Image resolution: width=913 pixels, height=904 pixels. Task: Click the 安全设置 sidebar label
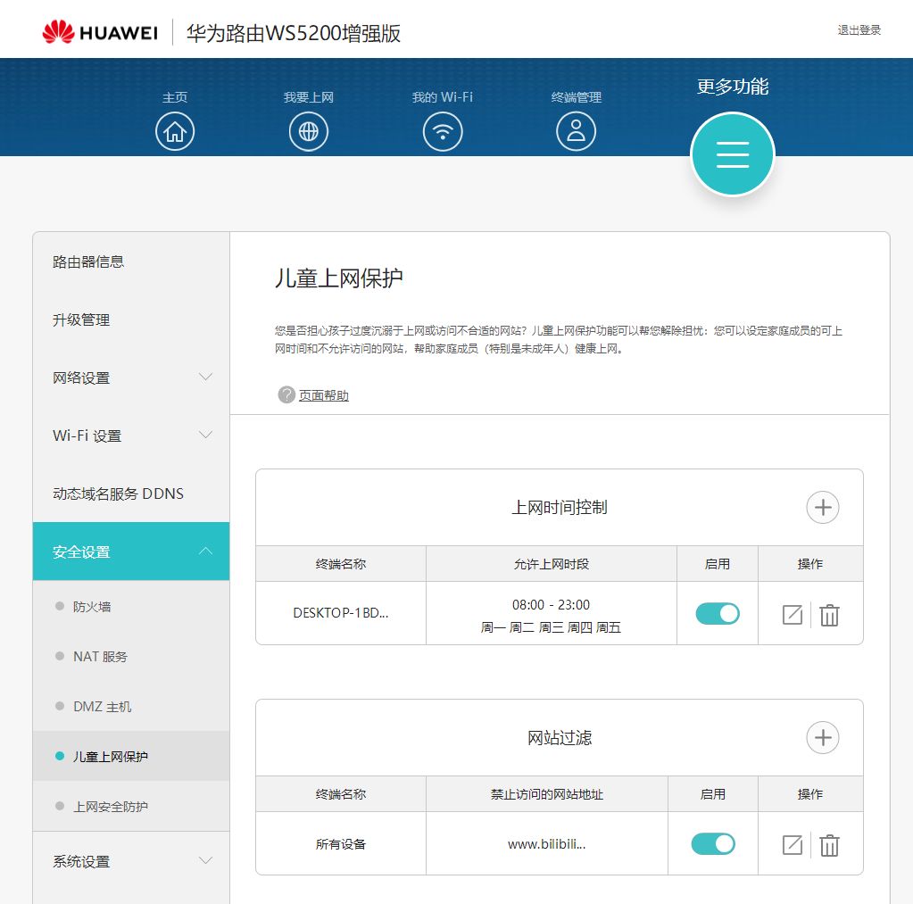click(x=81, y=552)
